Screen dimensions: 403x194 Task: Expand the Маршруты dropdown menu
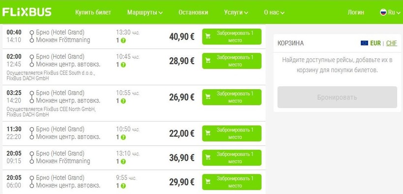point(145,12)
